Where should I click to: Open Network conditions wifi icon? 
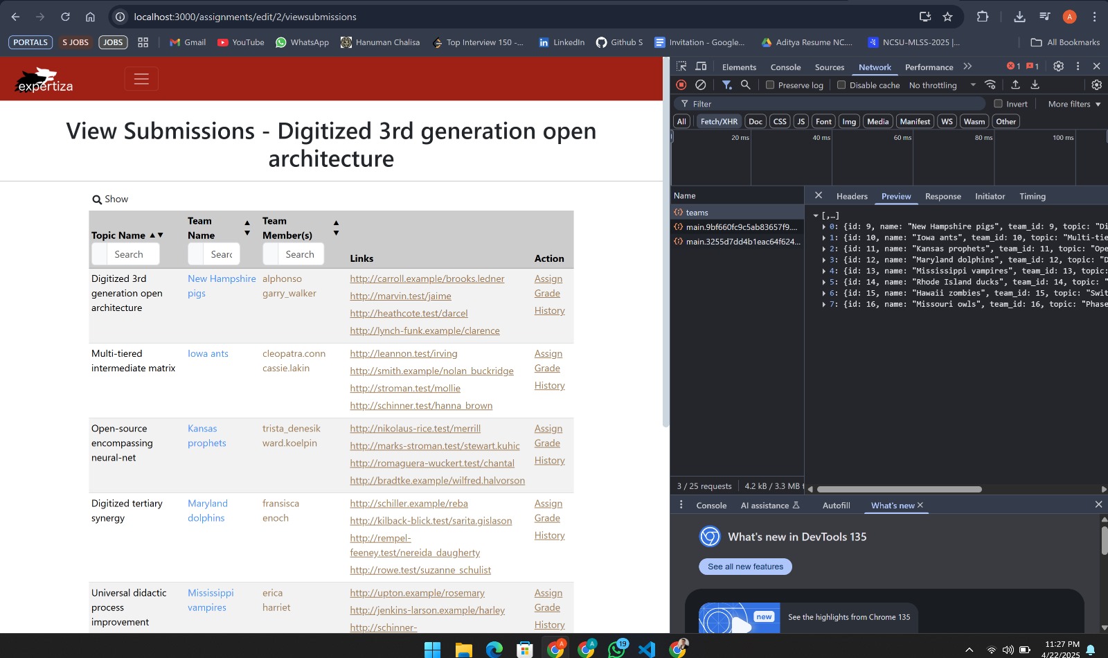tap(990, 85)
